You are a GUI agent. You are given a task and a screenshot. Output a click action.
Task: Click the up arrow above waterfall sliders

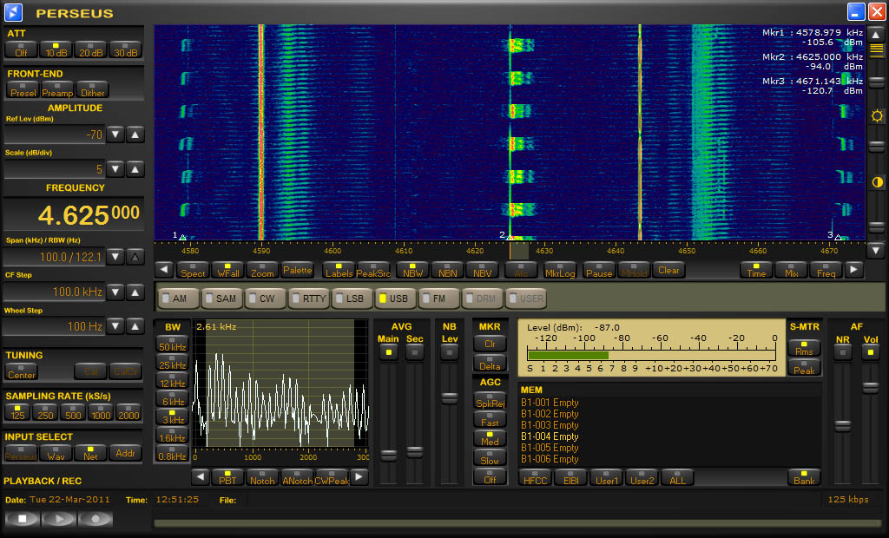pyautogui.click(x=875, y=35)
